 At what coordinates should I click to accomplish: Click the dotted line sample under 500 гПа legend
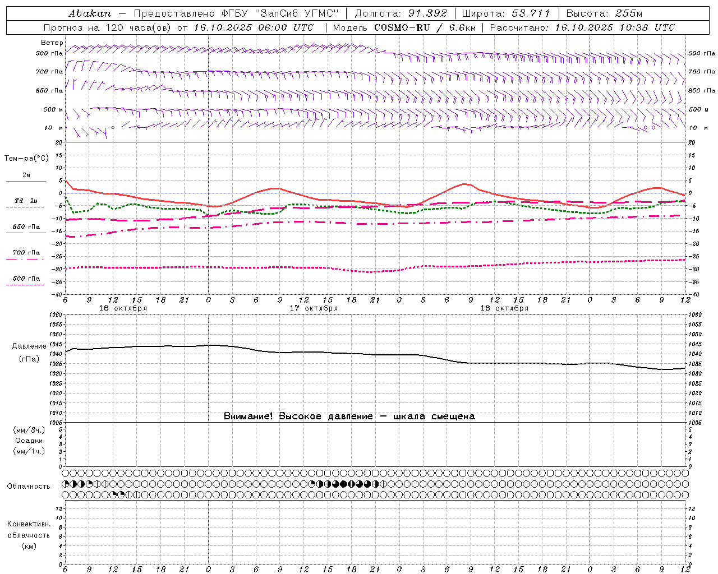tap(26, 285)
